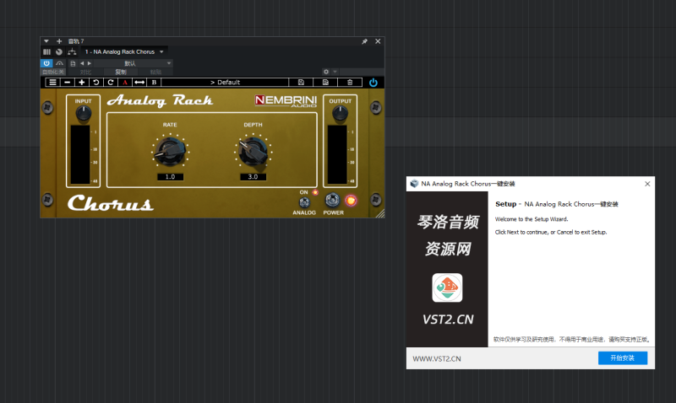
Task: Expand the 默认 preset dropdown
Action: [x=169, y=63]
